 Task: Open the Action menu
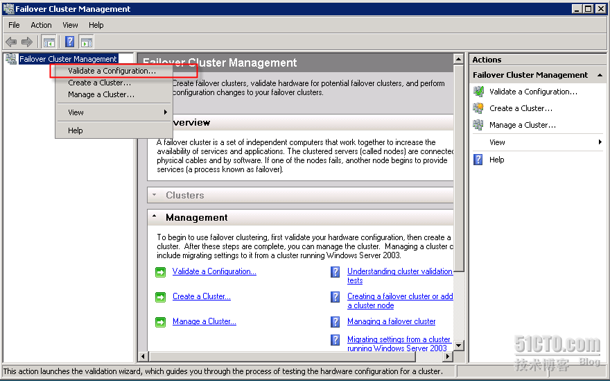coord(41,25)
